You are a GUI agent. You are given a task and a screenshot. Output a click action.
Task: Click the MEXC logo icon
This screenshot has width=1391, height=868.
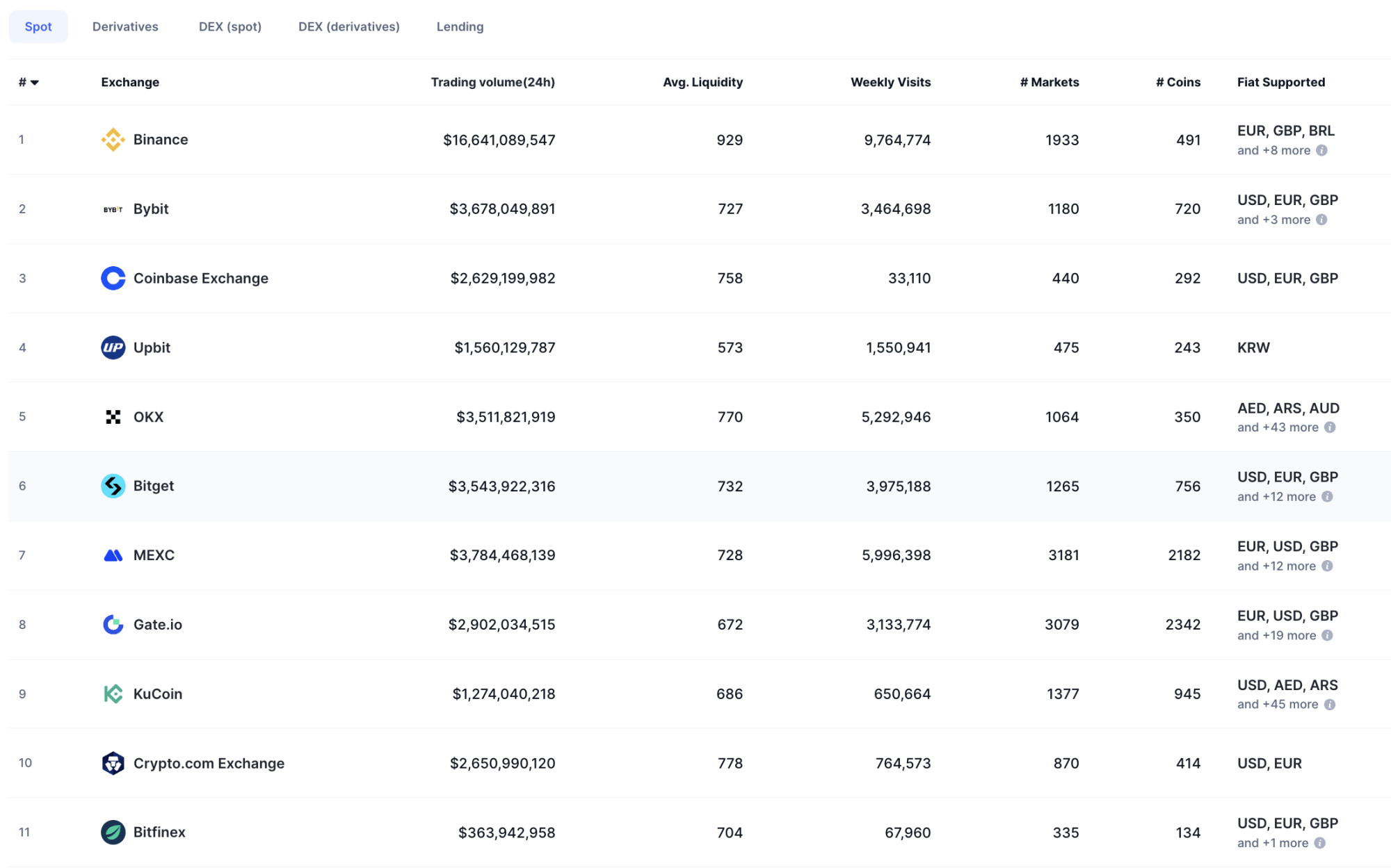tap(113, 555)
